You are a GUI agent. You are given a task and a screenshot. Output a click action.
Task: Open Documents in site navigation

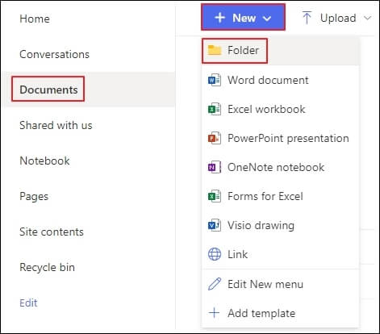coord(48,90)
